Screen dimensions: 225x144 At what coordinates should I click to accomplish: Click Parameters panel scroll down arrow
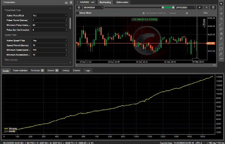(70, 63)
